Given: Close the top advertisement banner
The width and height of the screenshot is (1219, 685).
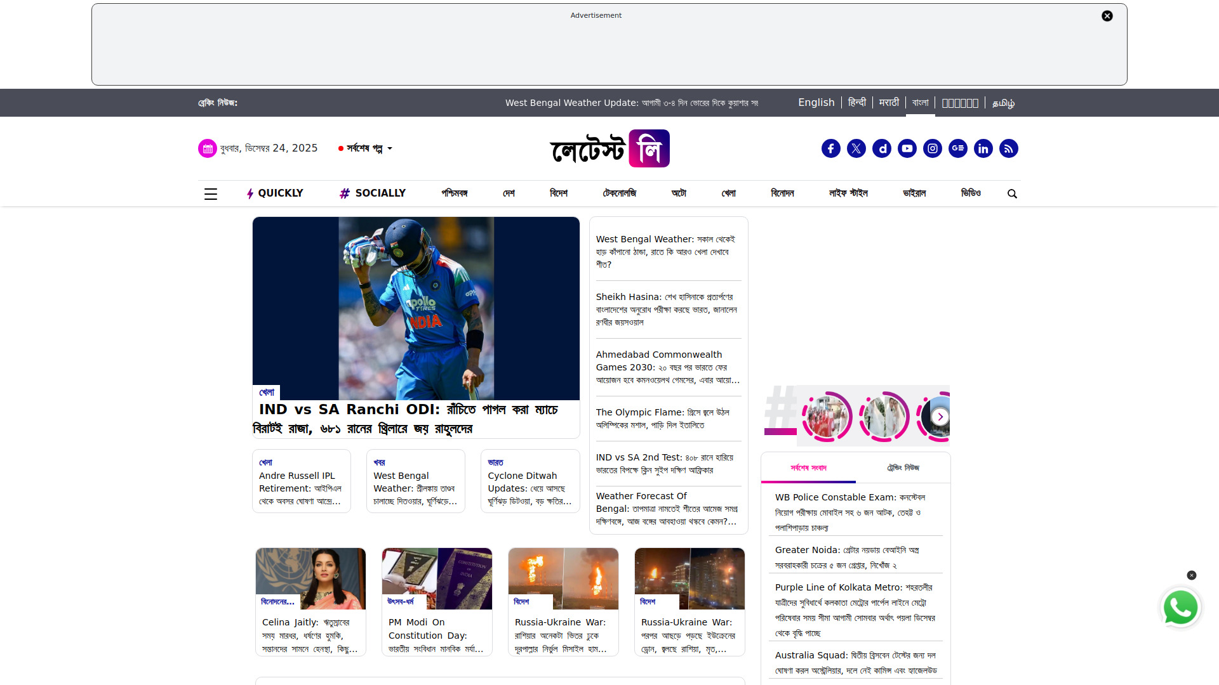Looking at the screenshot, I should coord(1107,16).
